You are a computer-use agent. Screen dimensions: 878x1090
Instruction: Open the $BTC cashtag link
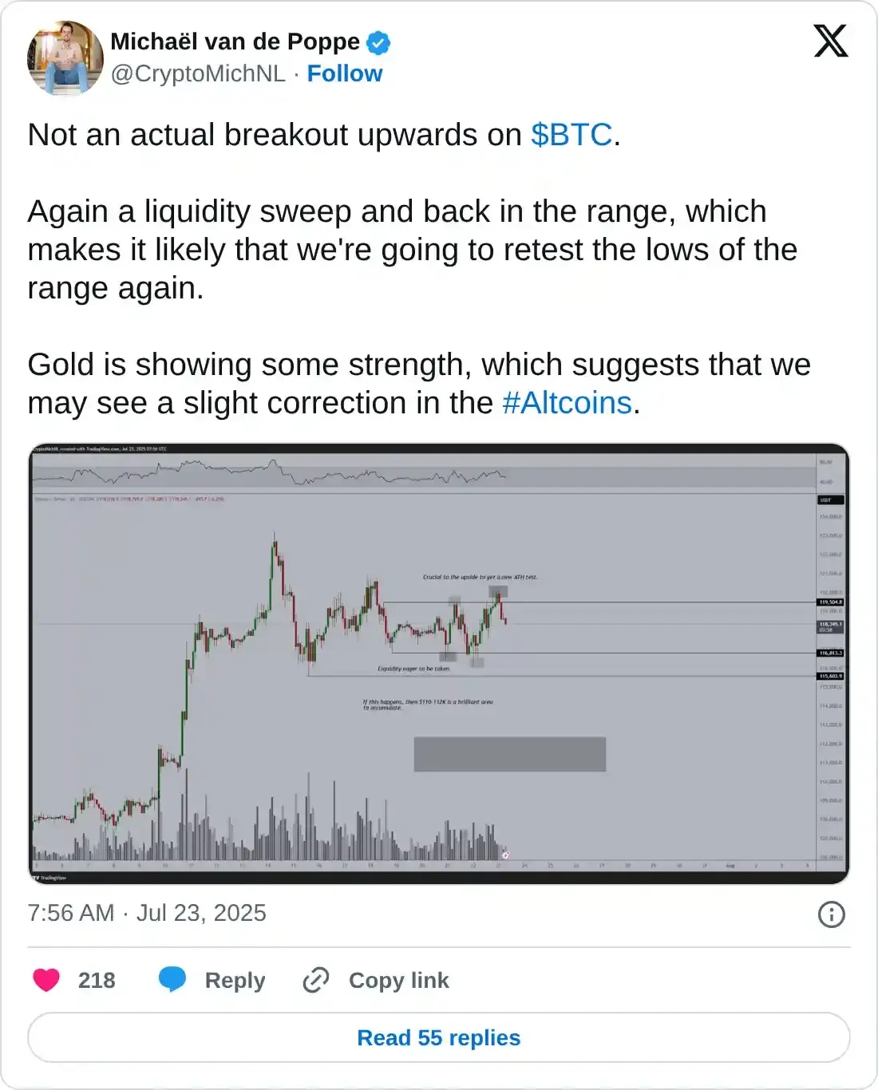click(x=571, y=135)
